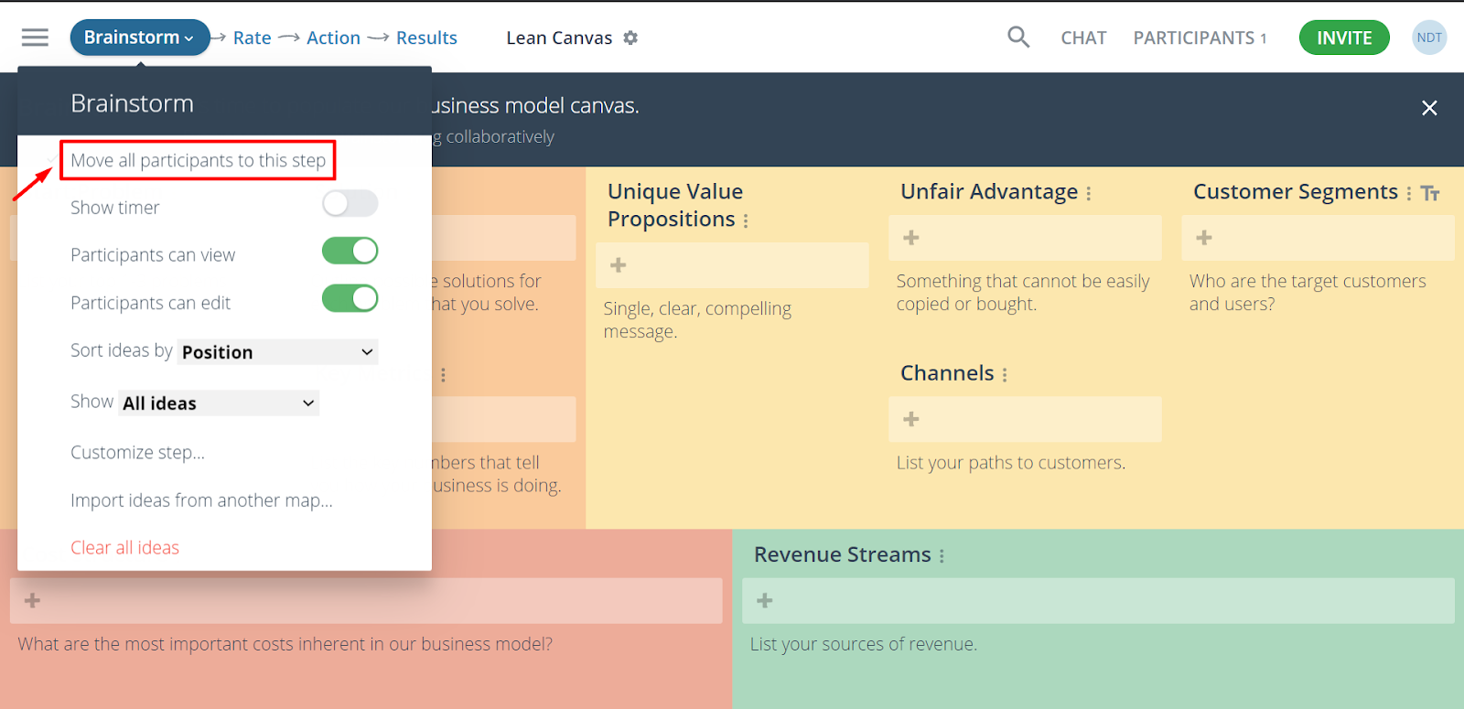Toggle Participants can view off
The image size is (1464, 709).
[x=350, y=252]
